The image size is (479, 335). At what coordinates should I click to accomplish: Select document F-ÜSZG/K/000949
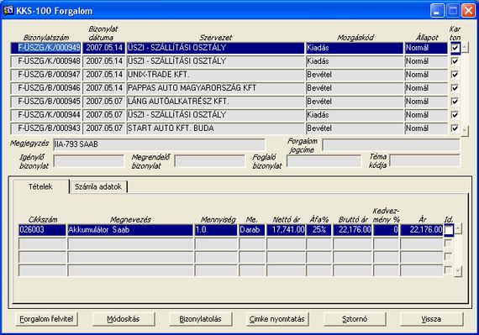click(46, 48)
